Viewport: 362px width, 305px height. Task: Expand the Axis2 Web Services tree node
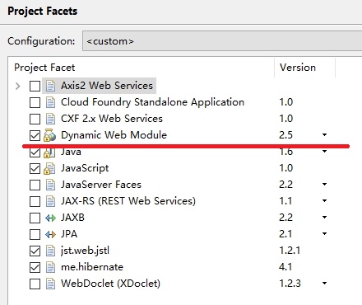click(x=18, y=87)
